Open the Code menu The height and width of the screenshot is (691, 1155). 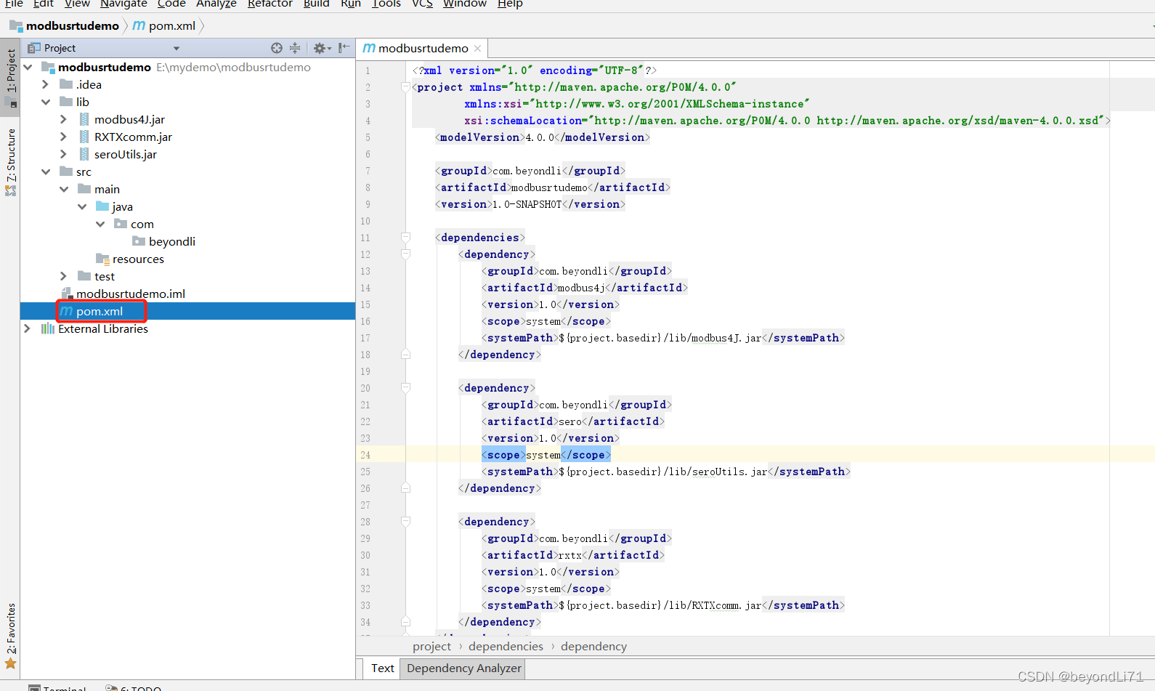pyautogui.click(x=171, y=4)
